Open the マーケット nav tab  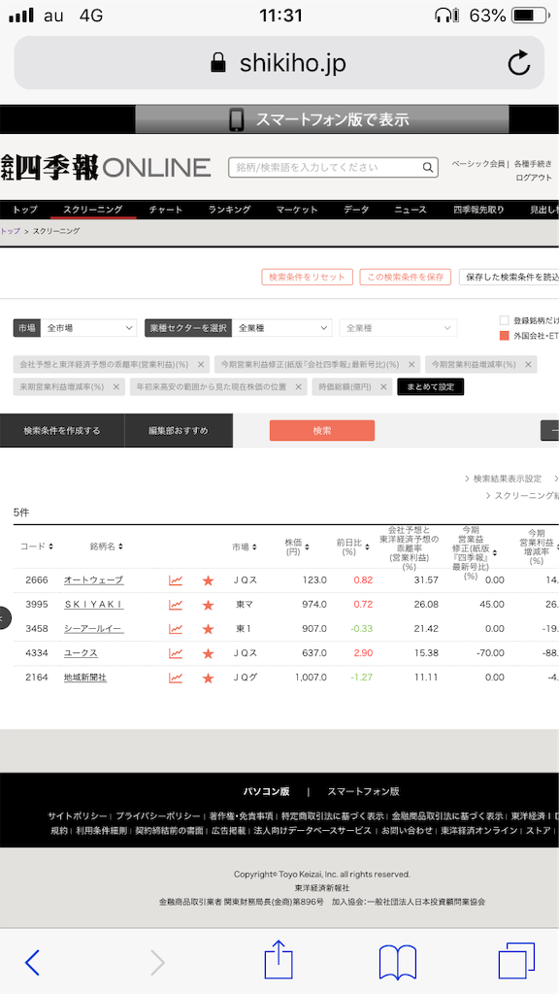coord(297,210)
